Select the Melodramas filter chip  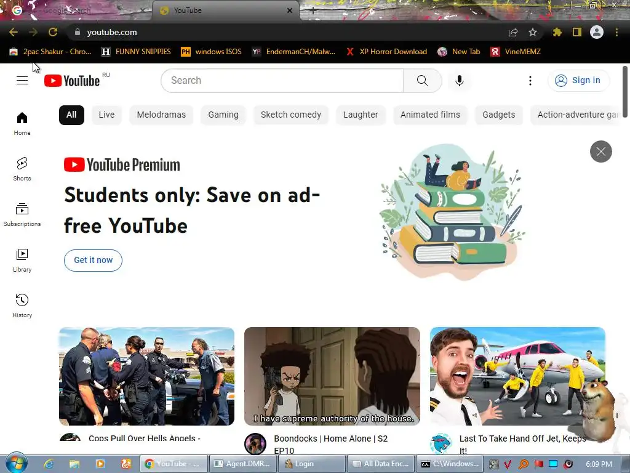point(161,115)
